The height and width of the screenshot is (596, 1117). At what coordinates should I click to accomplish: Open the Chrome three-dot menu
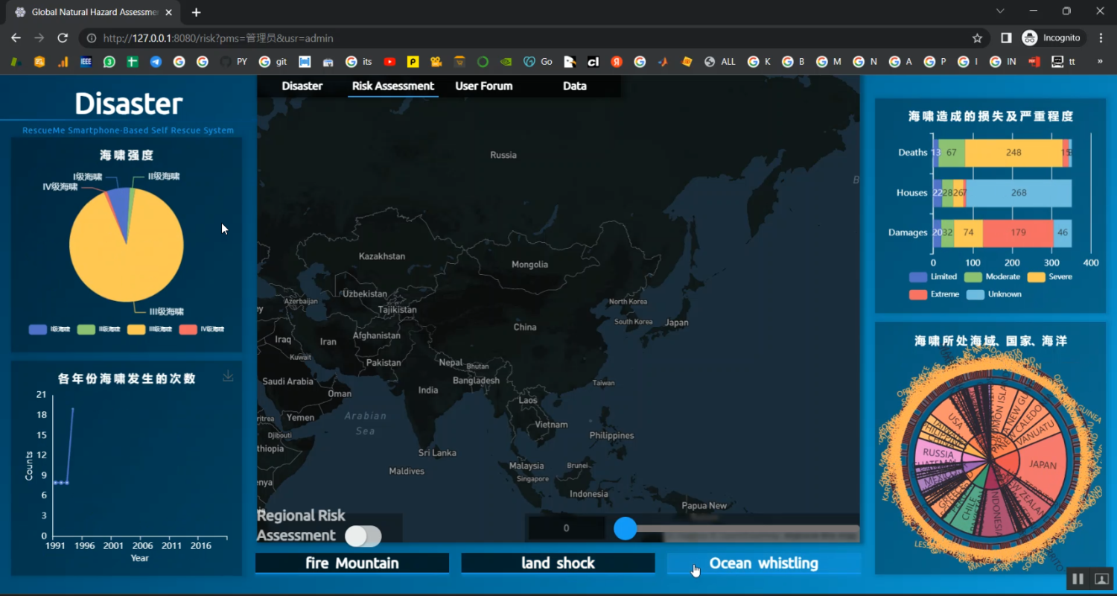[x=1101, y=38]
